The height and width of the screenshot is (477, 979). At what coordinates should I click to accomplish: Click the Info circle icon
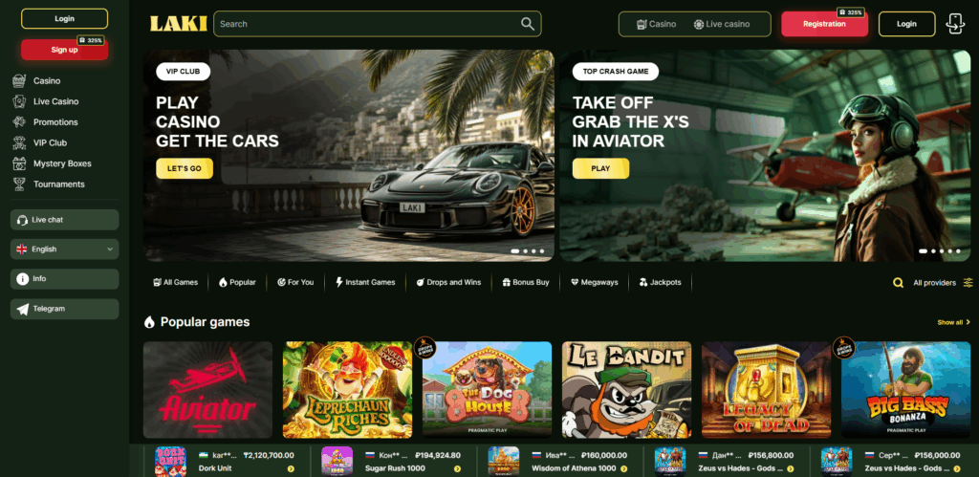pos(23,279)
